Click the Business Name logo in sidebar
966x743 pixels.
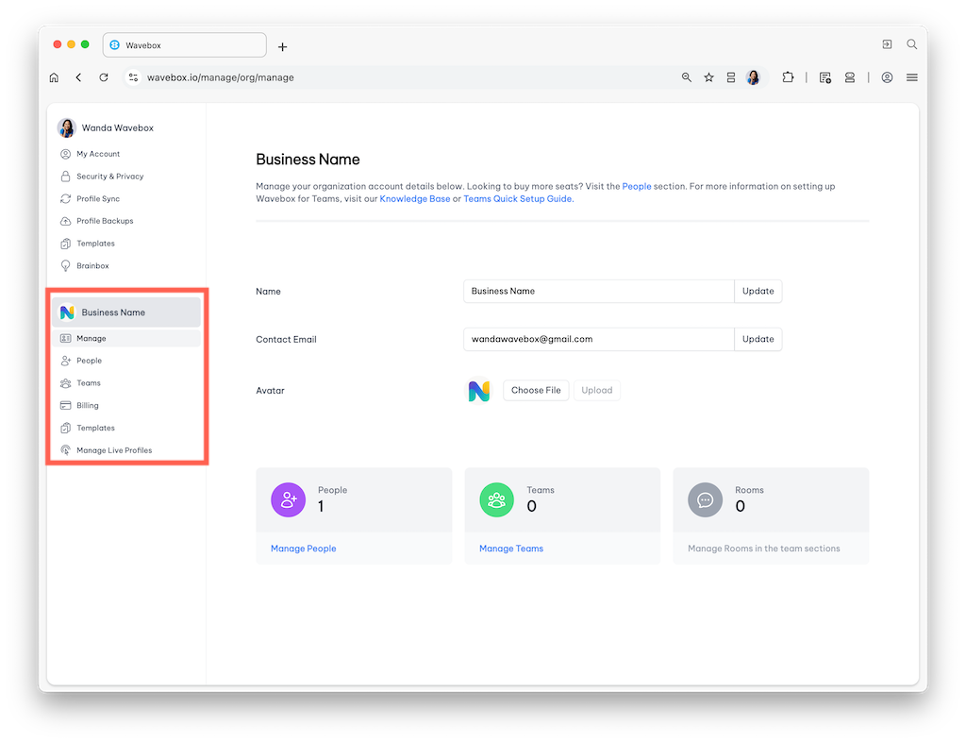pyautogui.click(x=67, y=312)
